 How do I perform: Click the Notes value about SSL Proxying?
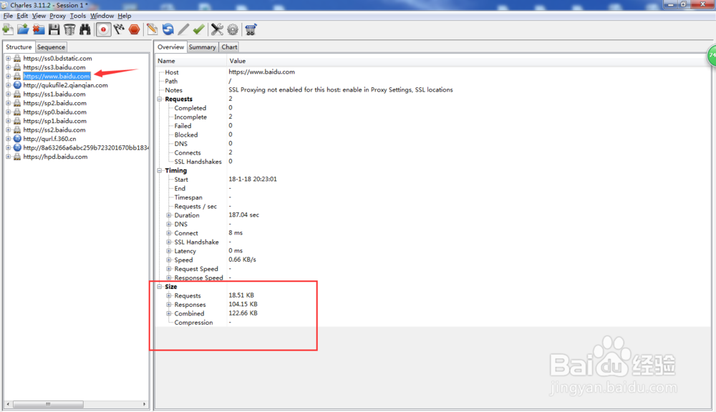(x=341, y=90)
